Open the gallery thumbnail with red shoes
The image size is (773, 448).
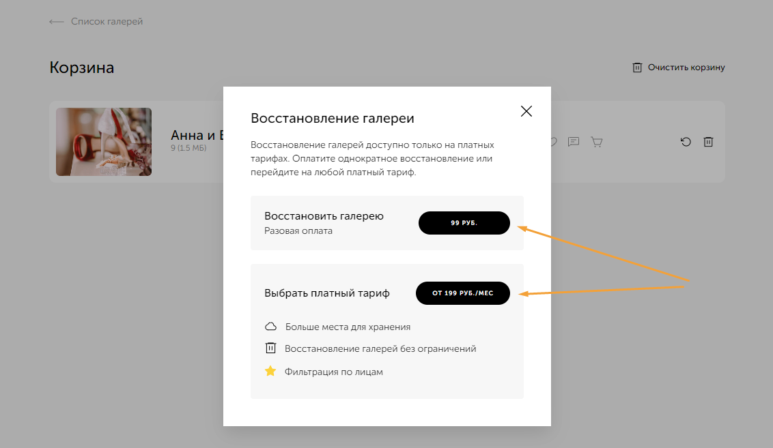tap(104, 142)
